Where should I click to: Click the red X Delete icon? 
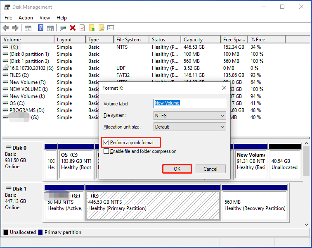pos(73,28)
